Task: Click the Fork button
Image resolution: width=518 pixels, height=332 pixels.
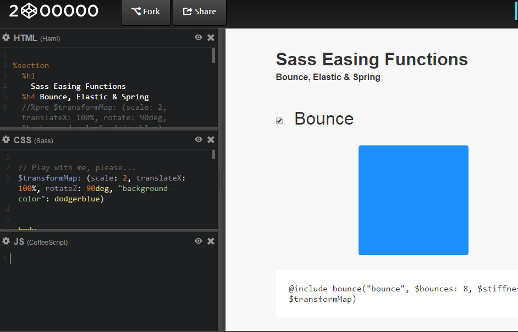Action: point(146,10)
